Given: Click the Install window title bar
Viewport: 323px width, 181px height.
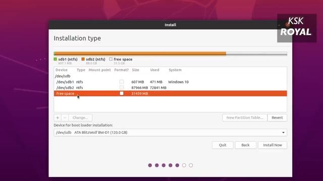Looking at the screenshot, I should 170,25.
